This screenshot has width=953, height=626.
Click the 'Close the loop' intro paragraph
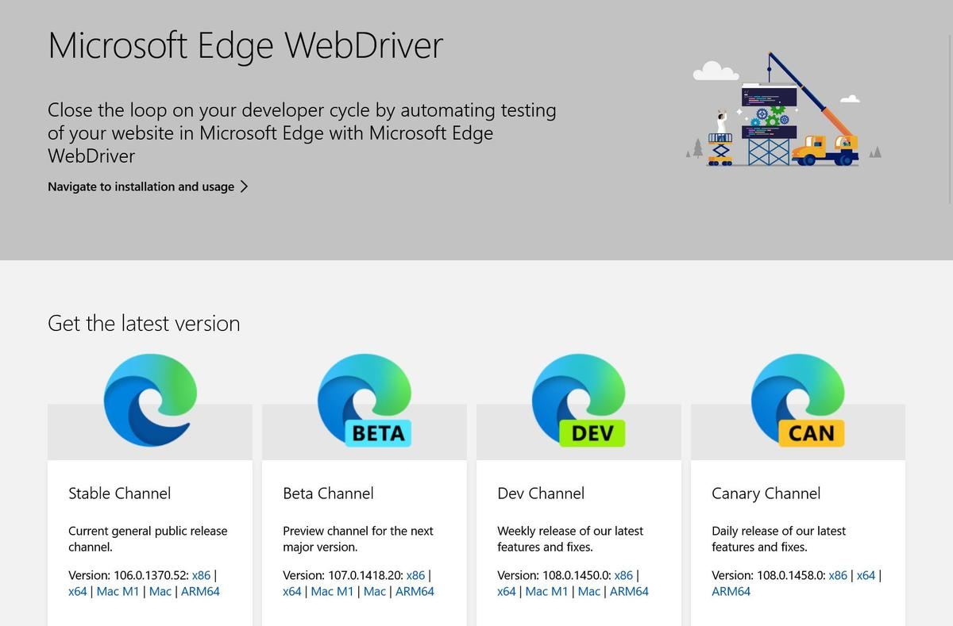(302, 132)
